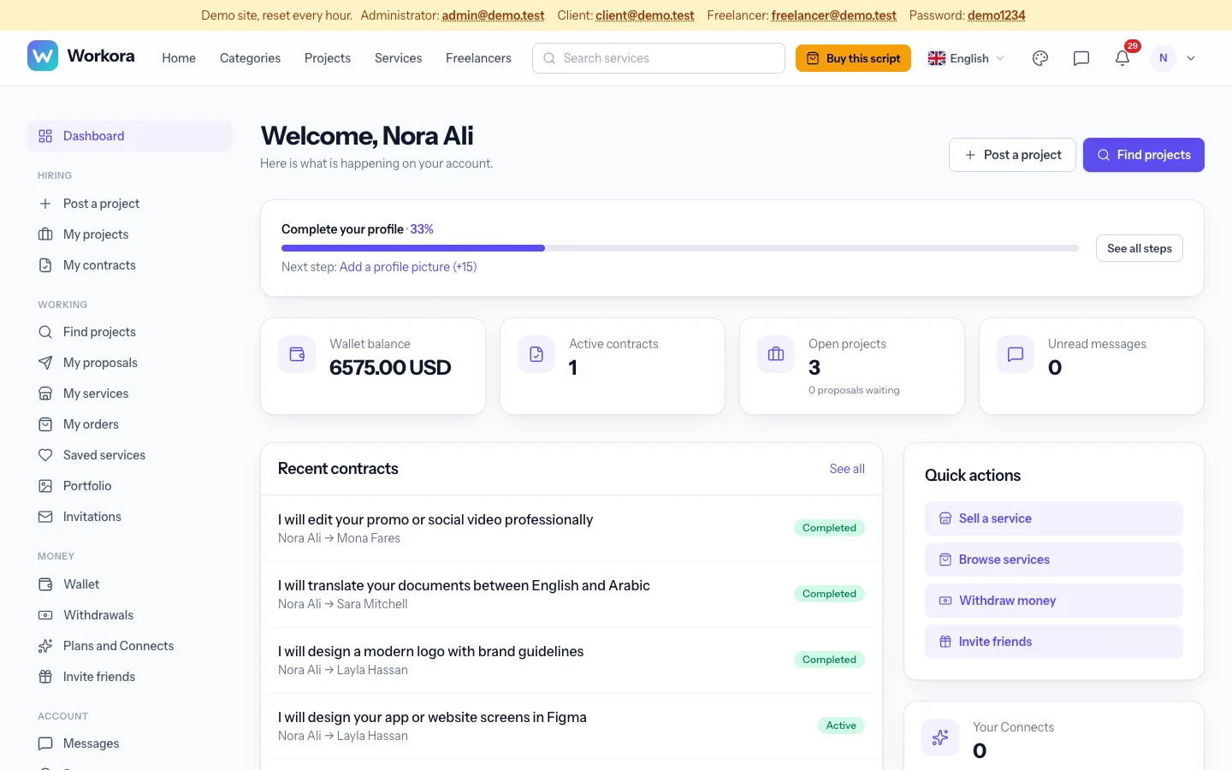The image size is (1232, 770).
Task: Click the Your Connects sparkle icon
Action: 940,737
